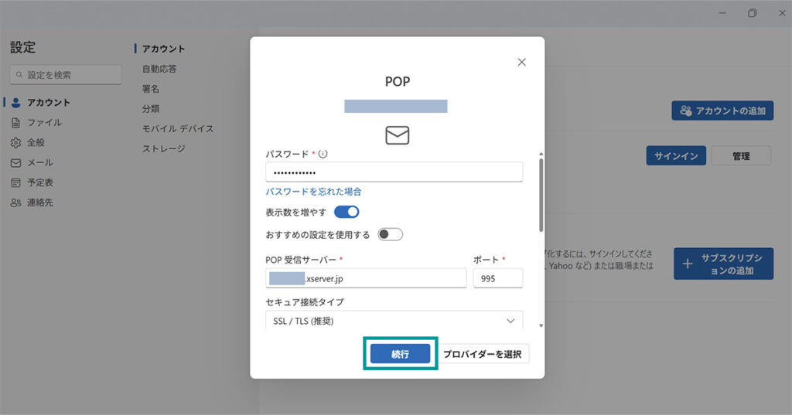Open 署名 submenu item
This screenshot has width=792, height=415.
151,88
